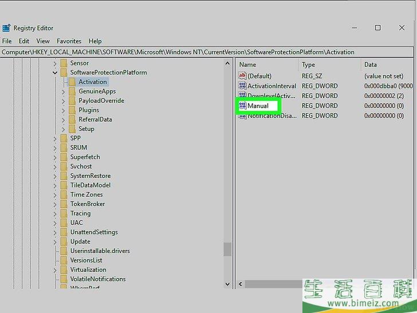Open the Favorites menu
Image resolution: width=417 pixels, height=313 pixels.
[x=69, y=41]
